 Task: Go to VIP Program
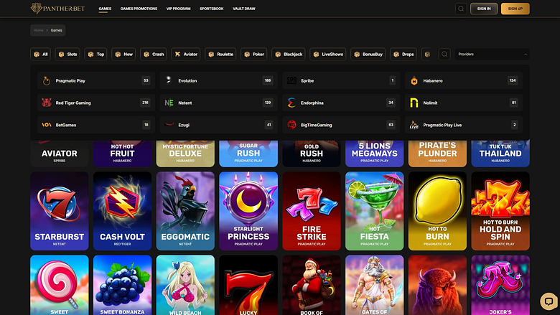(178, 9)
